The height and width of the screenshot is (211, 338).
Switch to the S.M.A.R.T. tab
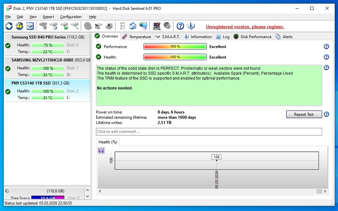click(x=167, y=37)
